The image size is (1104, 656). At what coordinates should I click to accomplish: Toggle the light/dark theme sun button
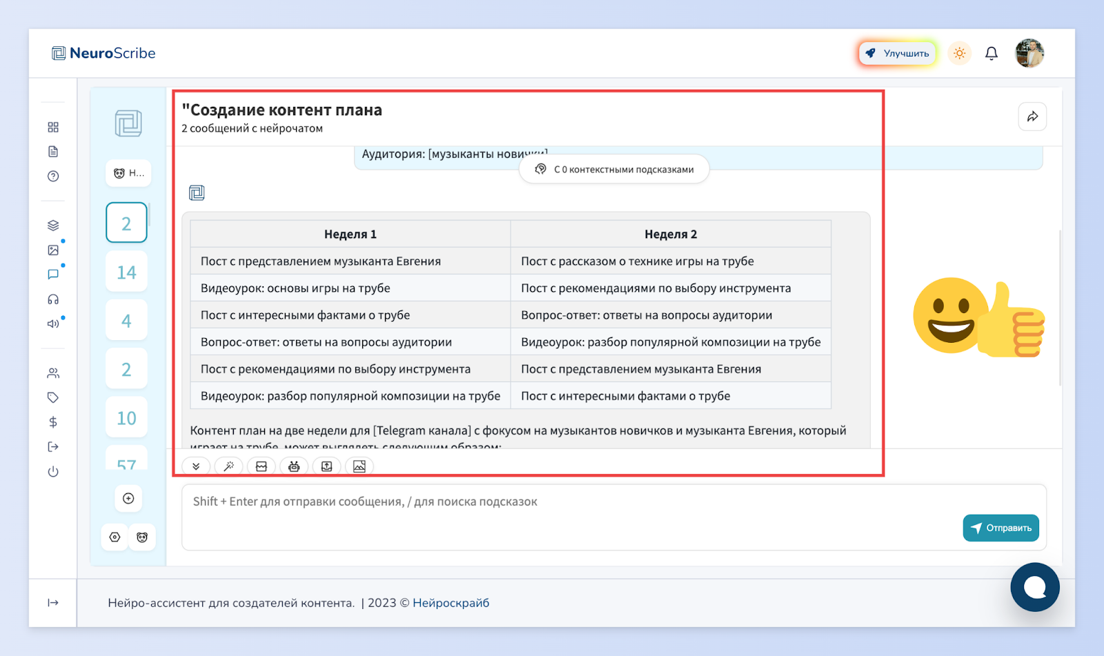pyautogui.click(x=959, y=53)
